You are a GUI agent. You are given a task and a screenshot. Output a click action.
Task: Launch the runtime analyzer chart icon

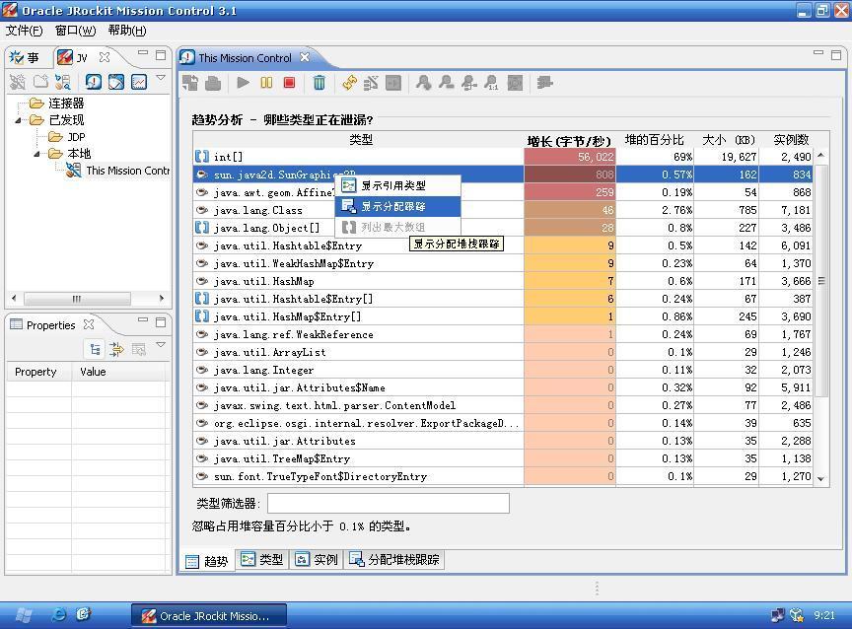[139, 82]
